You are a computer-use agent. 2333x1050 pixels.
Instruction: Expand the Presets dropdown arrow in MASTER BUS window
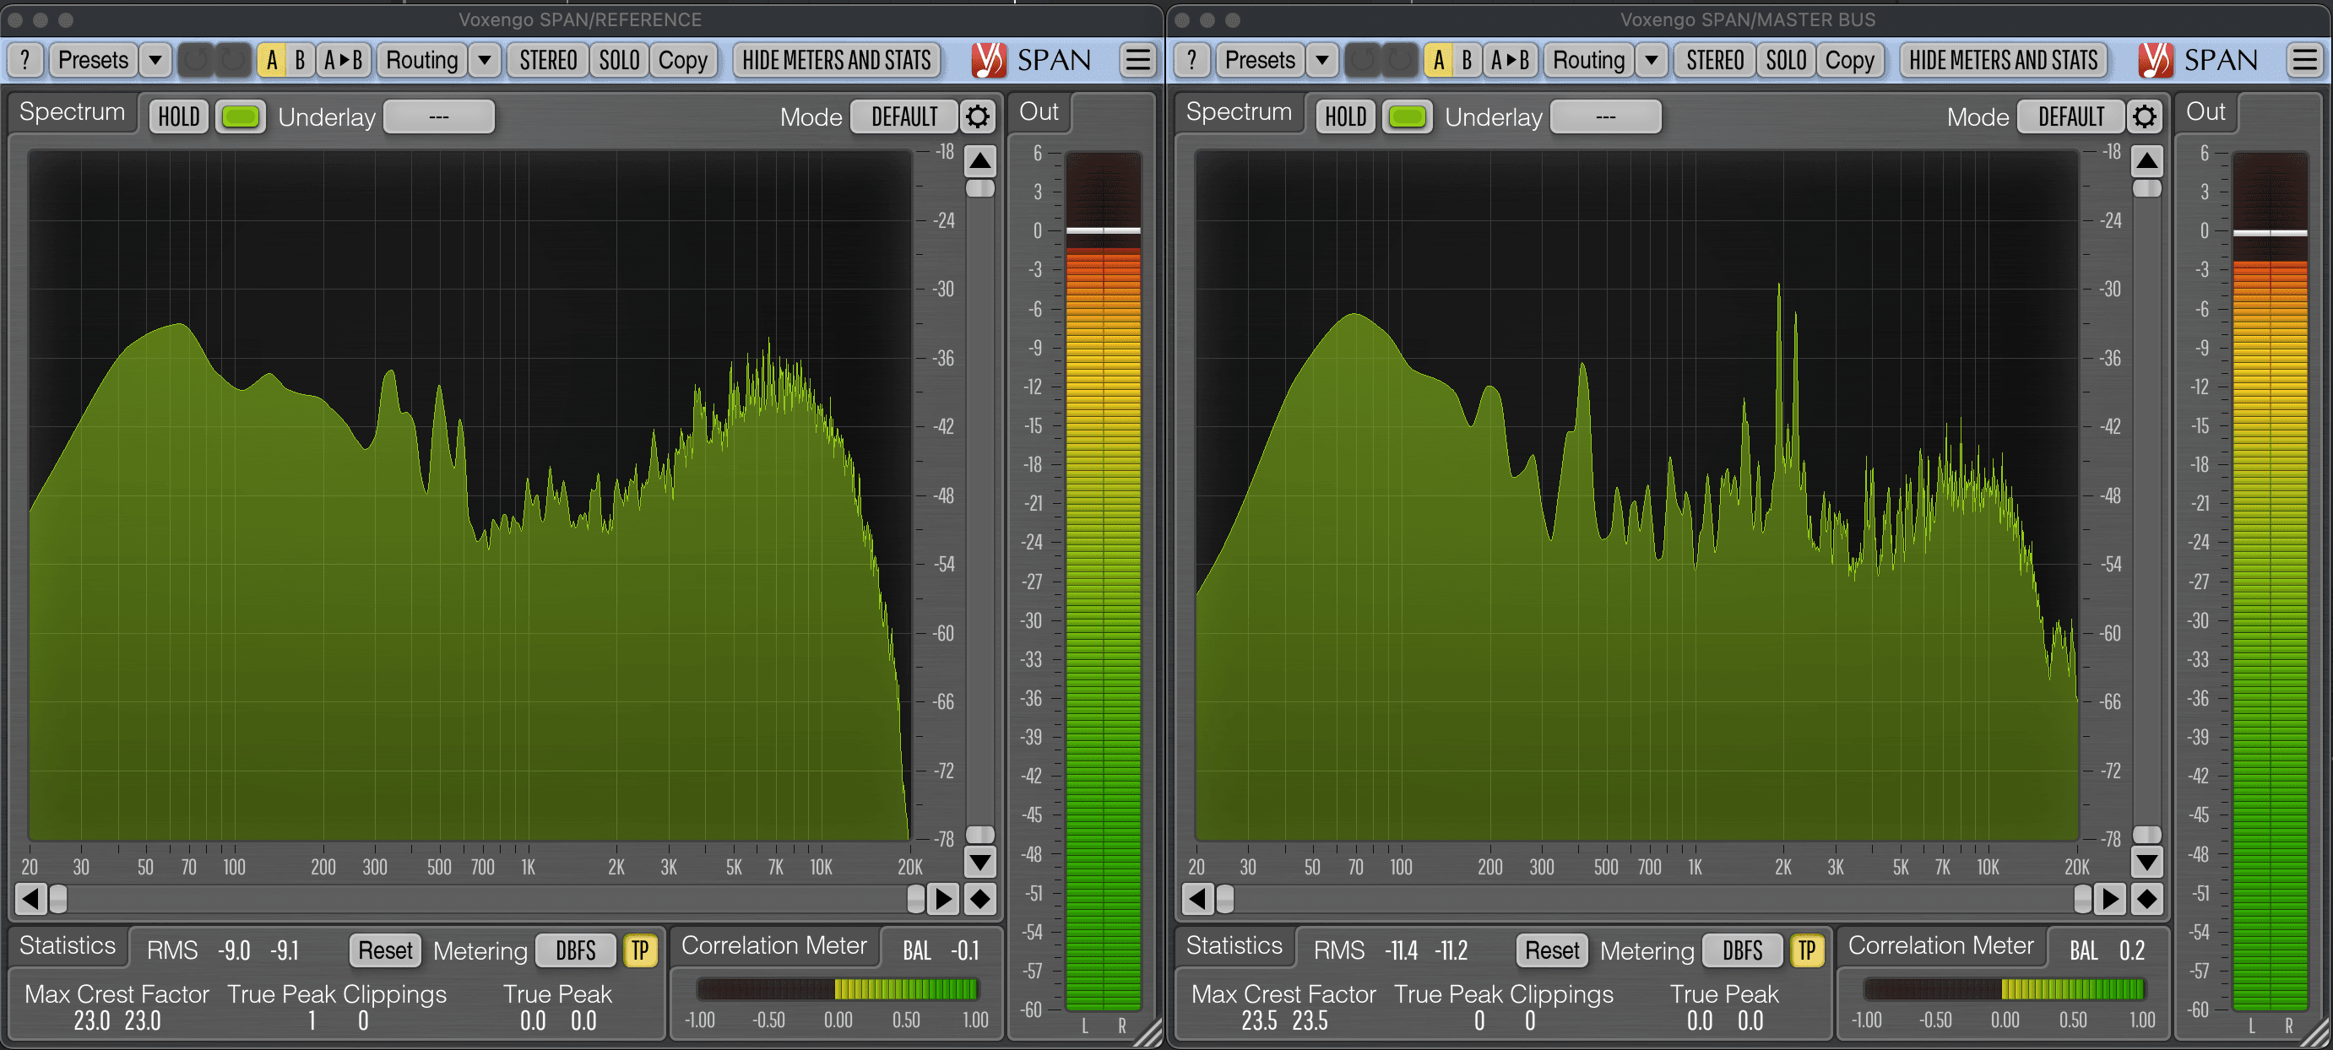(x=1322, y=61)
